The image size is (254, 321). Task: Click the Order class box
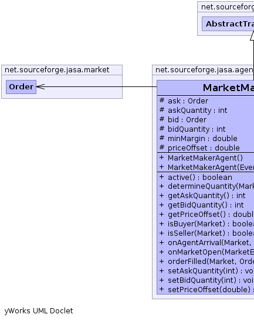(21, 87)
